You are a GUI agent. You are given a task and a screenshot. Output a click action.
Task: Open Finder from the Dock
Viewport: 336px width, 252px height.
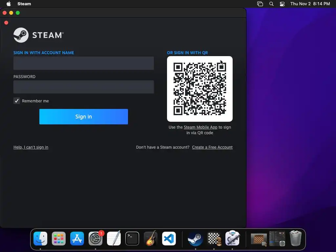[x=40, y=239]
